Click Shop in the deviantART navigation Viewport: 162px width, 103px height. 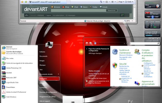point(66,7)
